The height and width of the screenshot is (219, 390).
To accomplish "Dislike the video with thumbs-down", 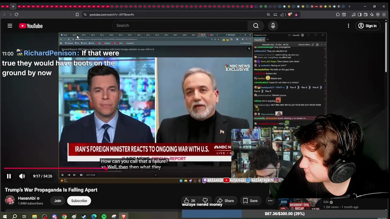I will click(x=205, y=201).
